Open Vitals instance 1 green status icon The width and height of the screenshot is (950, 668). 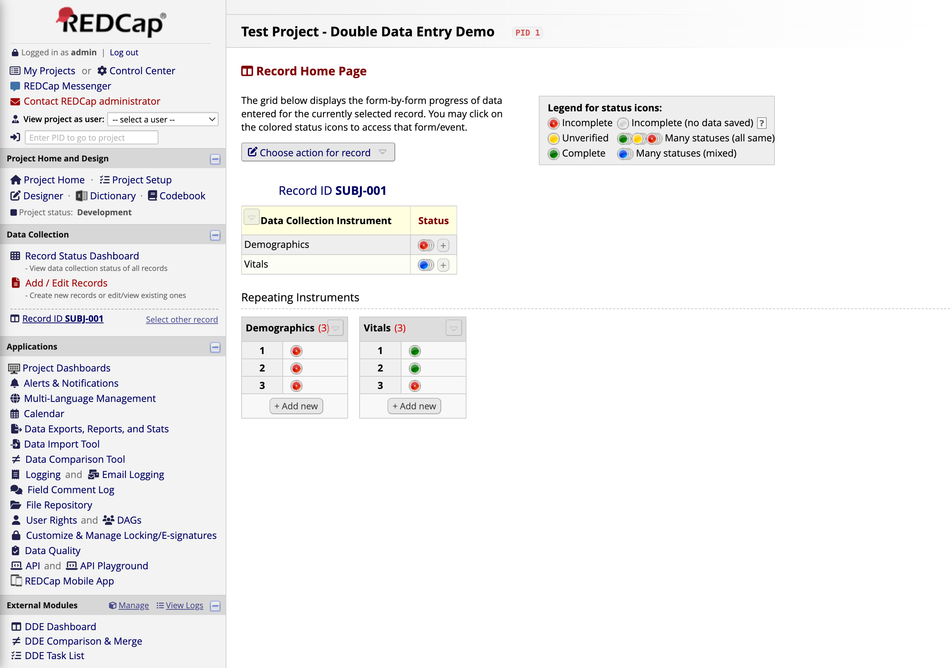415,351
